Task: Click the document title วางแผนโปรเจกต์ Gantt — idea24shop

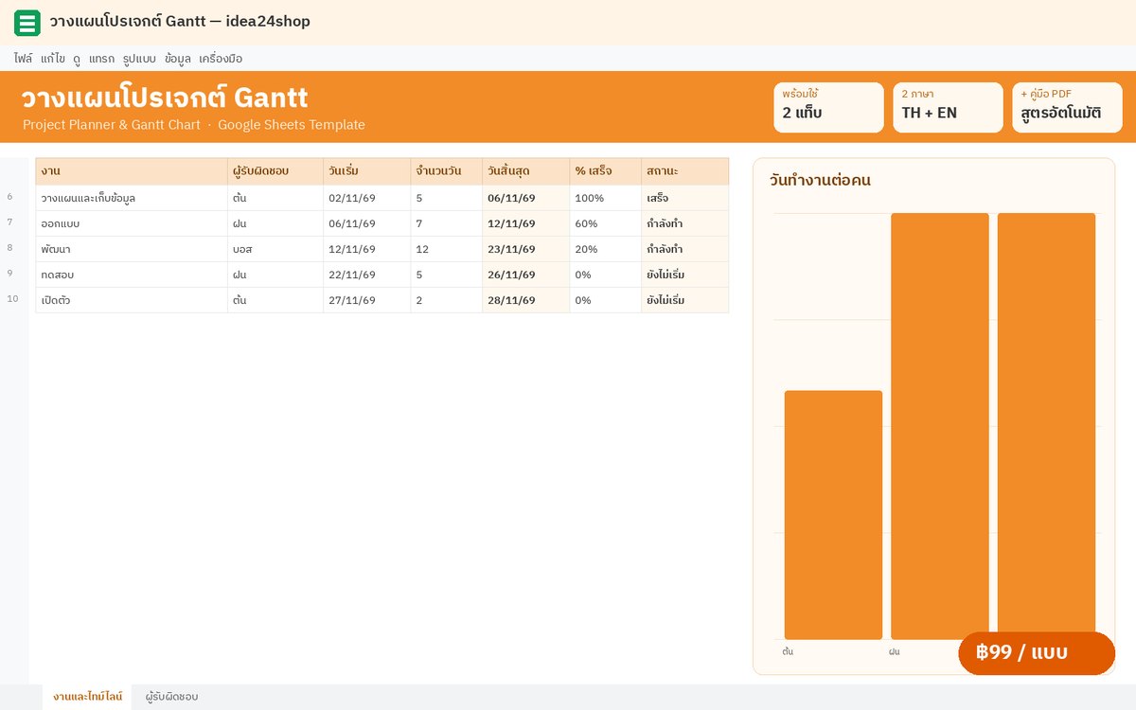Action: pyautogui.click(x=180, y=22)
